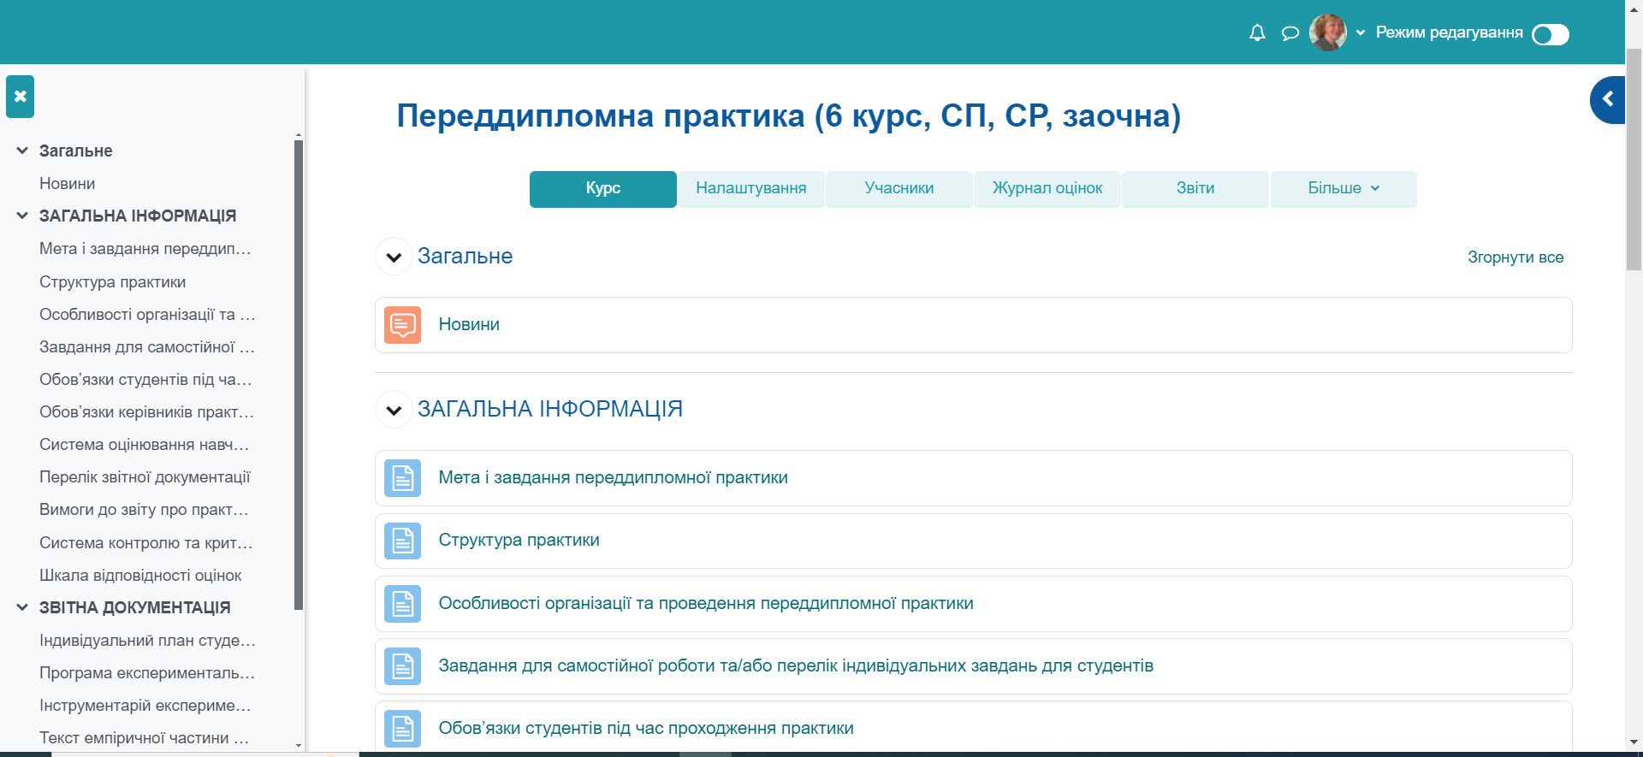Select Новини in course index
Image resolution: width=1643 pixels, height=757 pixels.
(x=67, y=183)
